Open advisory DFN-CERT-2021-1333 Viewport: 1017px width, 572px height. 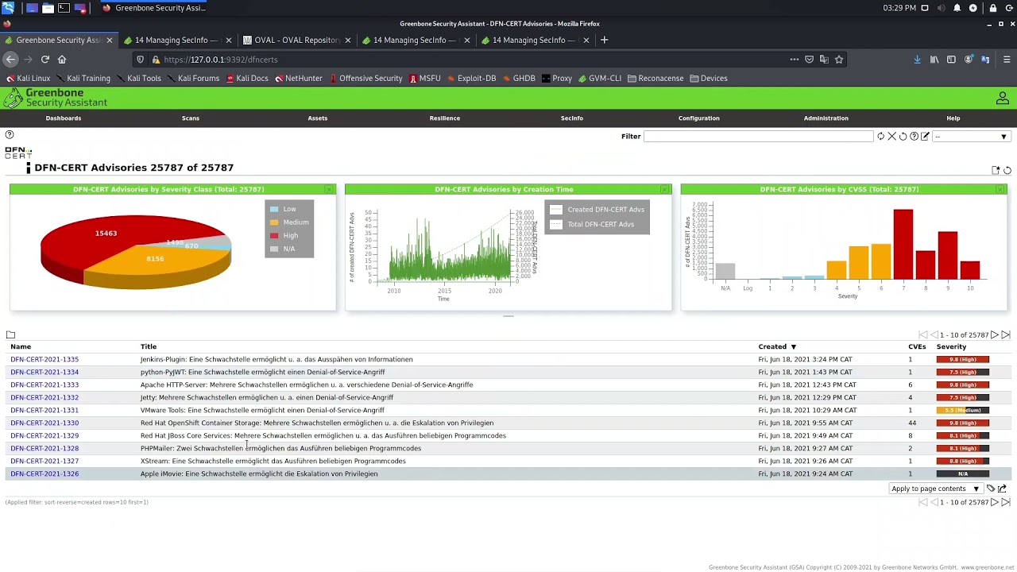(44, 385)
